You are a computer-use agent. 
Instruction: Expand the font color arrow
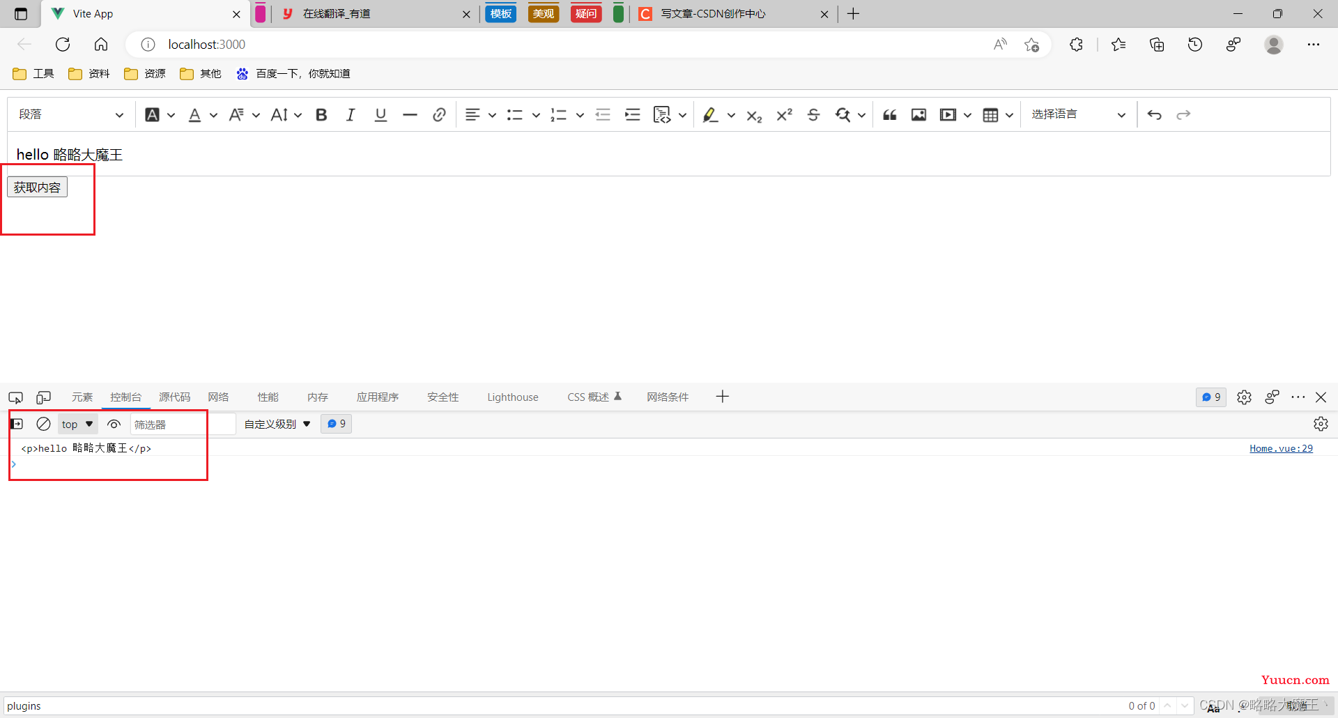coord(214,115)
